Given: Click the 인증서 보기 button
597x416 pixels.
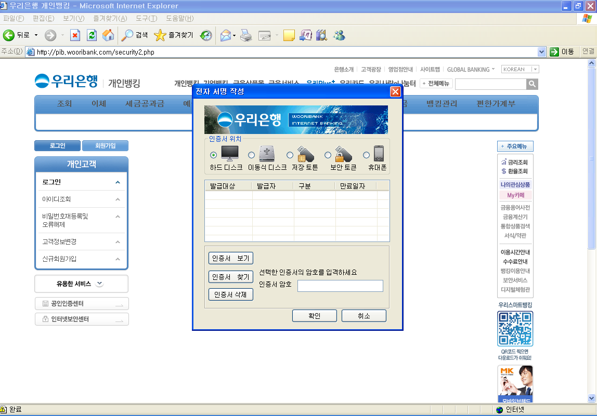Looking at the screenshot, I should coord(231,258).
